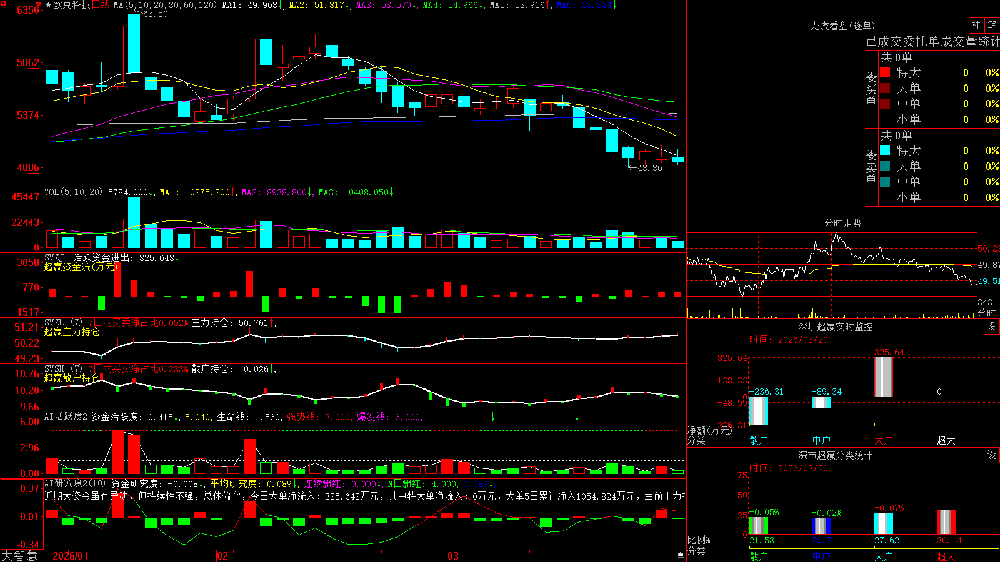Click the 龙虎看盘(逐单) panel title
The image size is (1000, 562).
pyautogui.click(x=842, y=26)
